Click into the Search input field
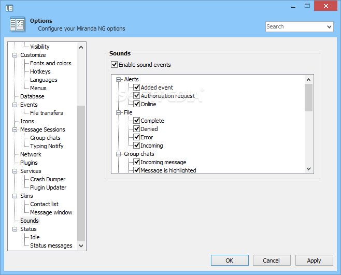The height and width of the screenshot is (275, 341). (x=295, y=26)
